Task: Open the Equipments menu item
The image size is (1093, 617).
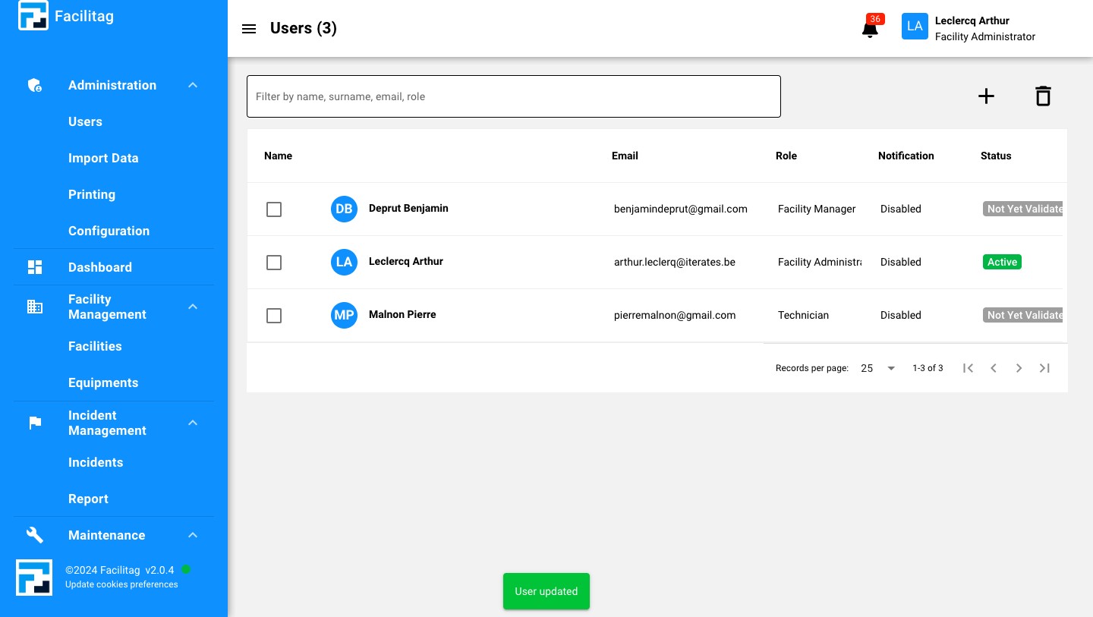Action: click(103, 382)
